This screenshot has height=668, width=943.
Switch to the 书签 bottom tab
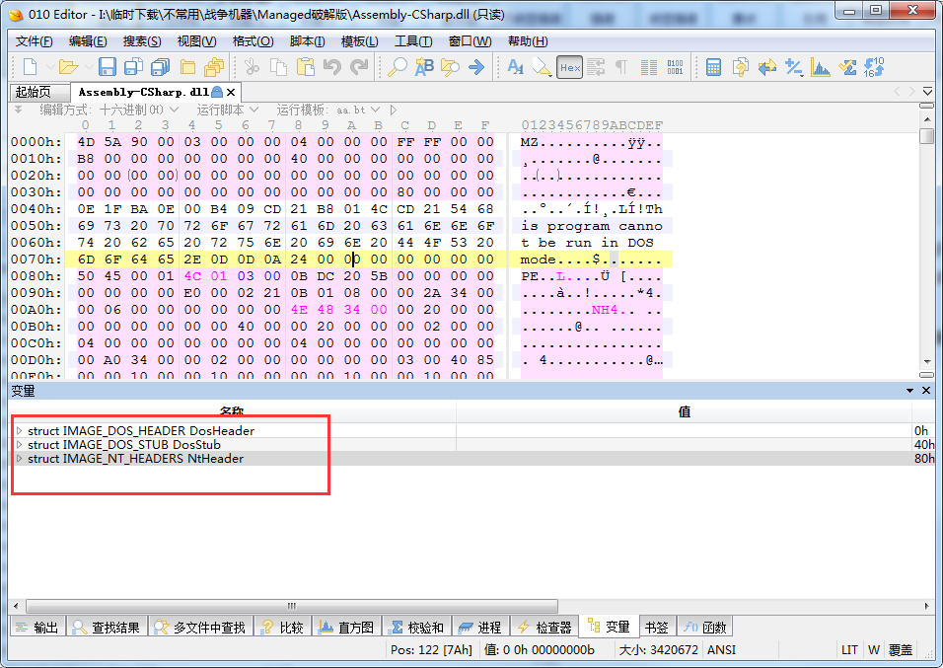click(x=657, y=628)
